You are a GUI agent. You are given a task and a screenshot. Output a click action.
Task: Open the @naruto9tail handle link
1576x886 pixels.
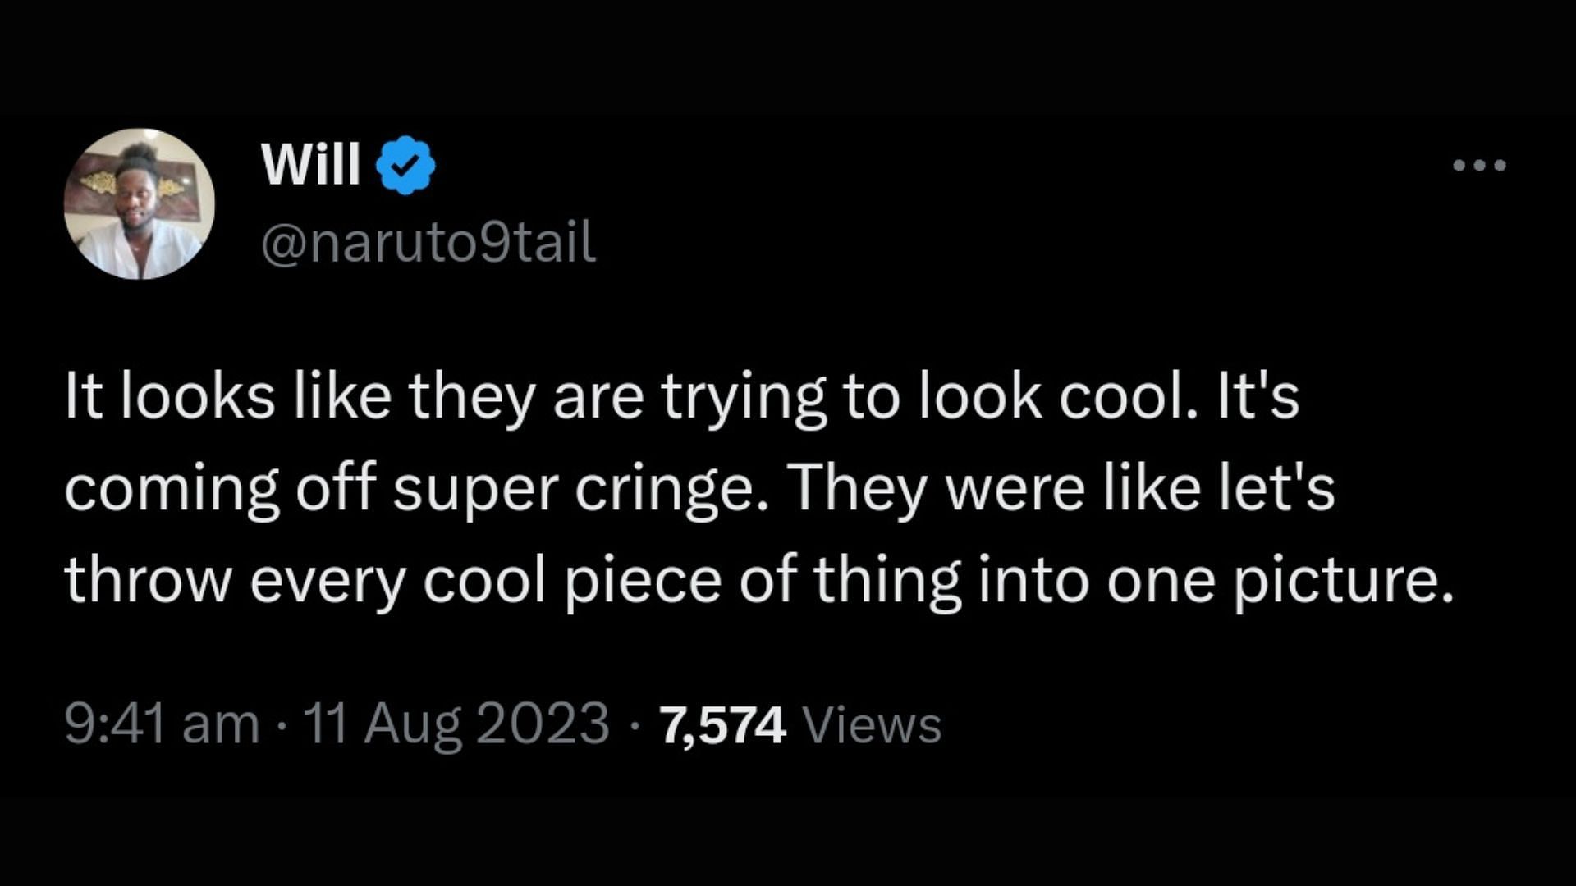point(428,243)
